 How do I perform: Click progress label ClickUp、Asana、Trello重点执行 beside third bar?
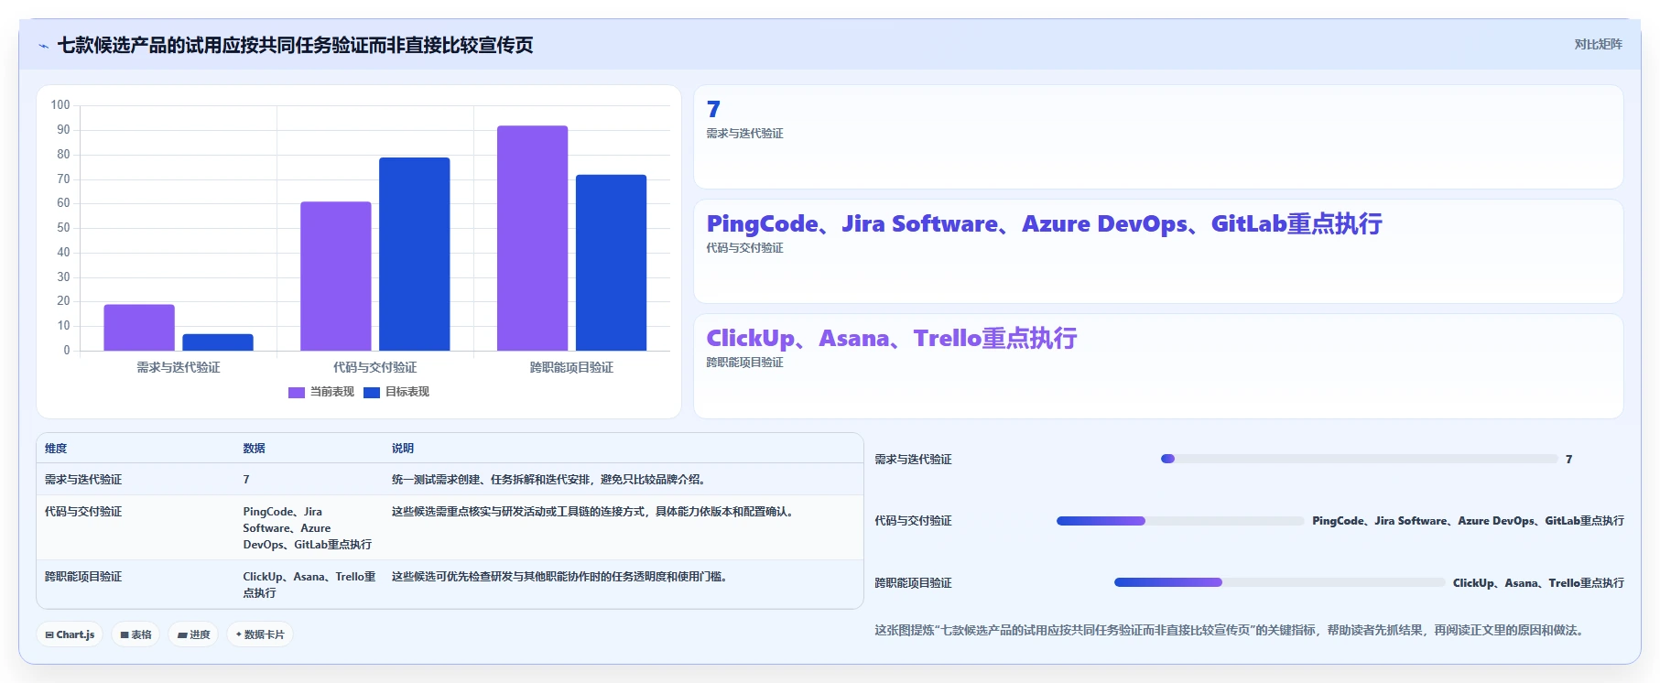point(1538,583)
